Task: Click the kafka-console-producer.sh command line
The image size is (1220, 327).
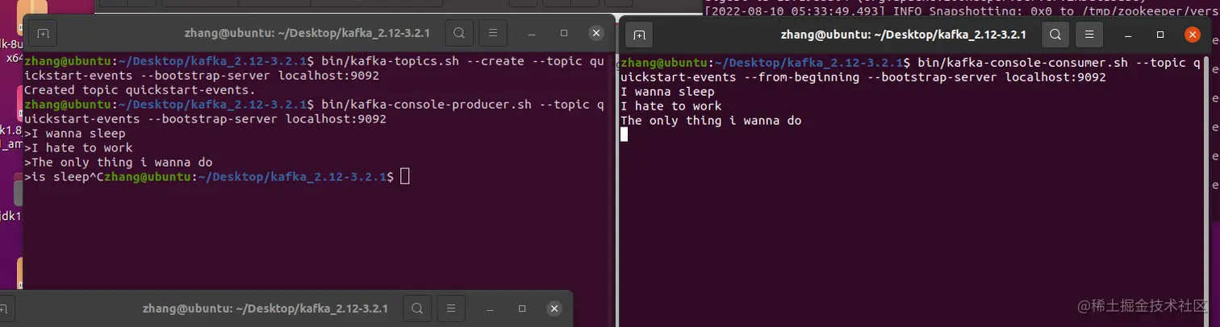Action: [x=315, y=112]
